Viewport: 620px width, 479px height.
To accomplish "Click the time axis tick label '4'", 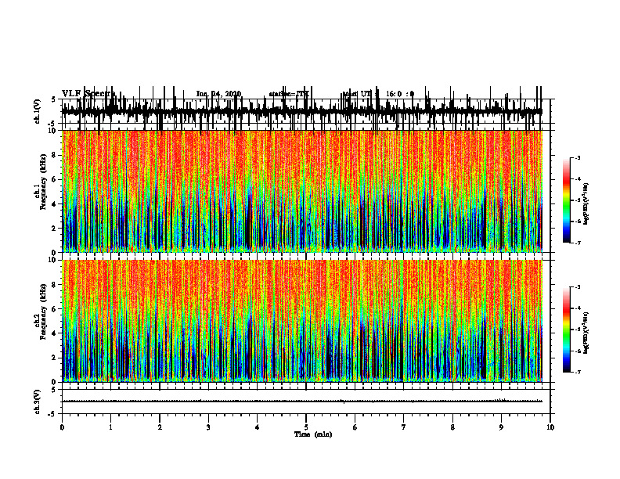I will pos(258,427).
